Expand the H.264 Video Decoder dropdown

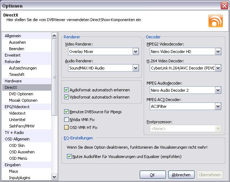[218, 68]
